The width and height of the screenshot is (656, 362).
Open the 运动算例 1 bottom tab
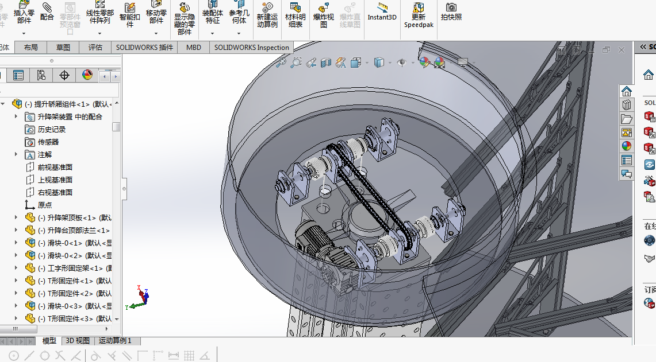coord(115,341)
